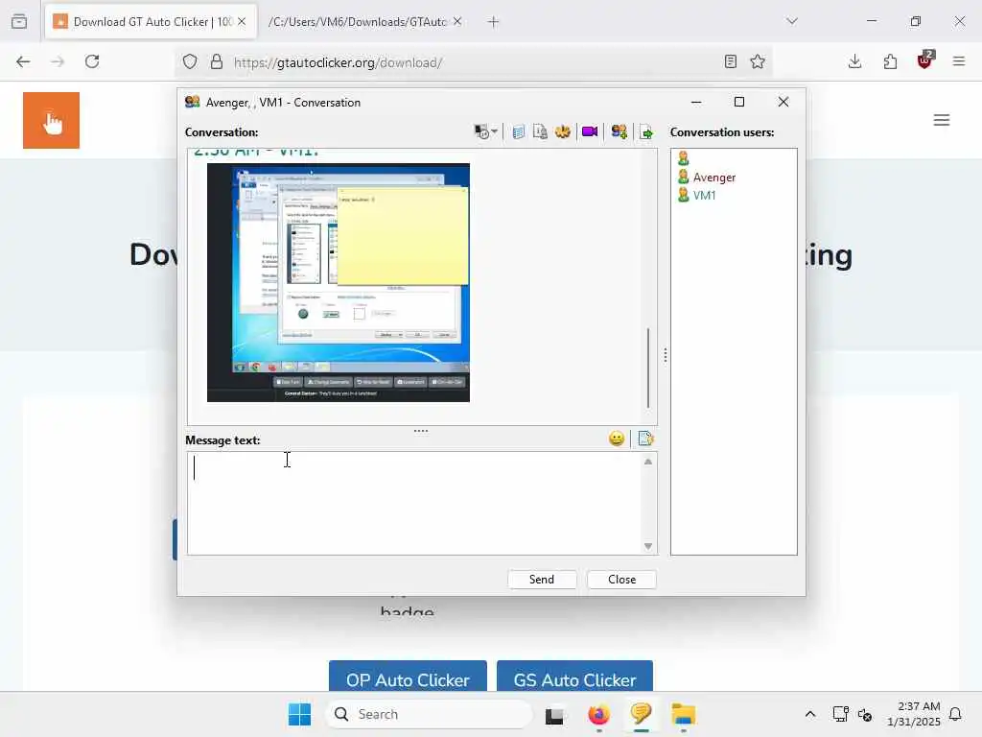Select the unnamed first user icon
This screenshot has width=982, height=737.
coord(683,158)
